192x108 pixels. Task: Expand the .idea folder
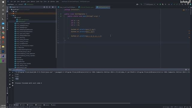pyautogui.click(x=11, y=11)
